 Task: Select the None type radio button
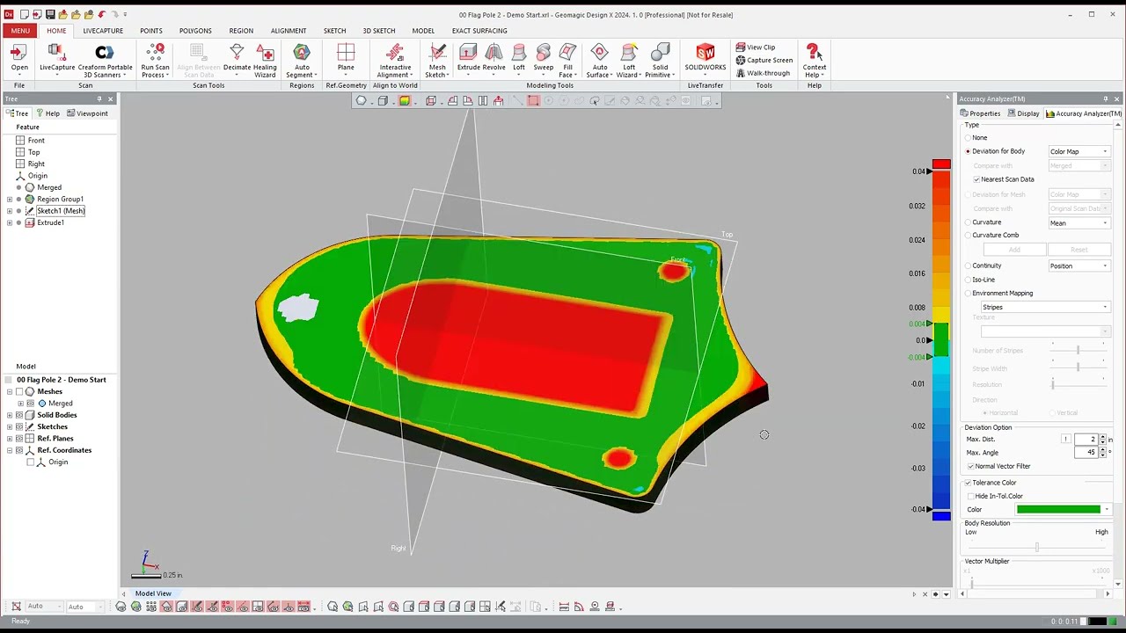969,138
